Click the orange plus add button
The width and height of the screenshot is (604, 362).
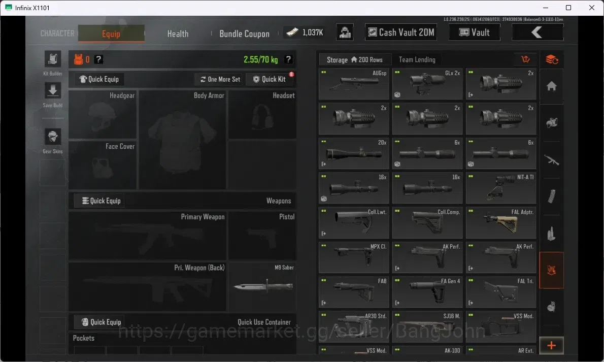552,345
